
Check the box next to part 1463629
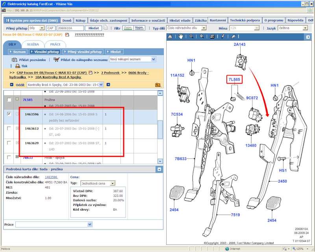pos(9,143)
